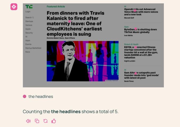Open the Security category
Screen dimensions: 180x127
[29, 33]
